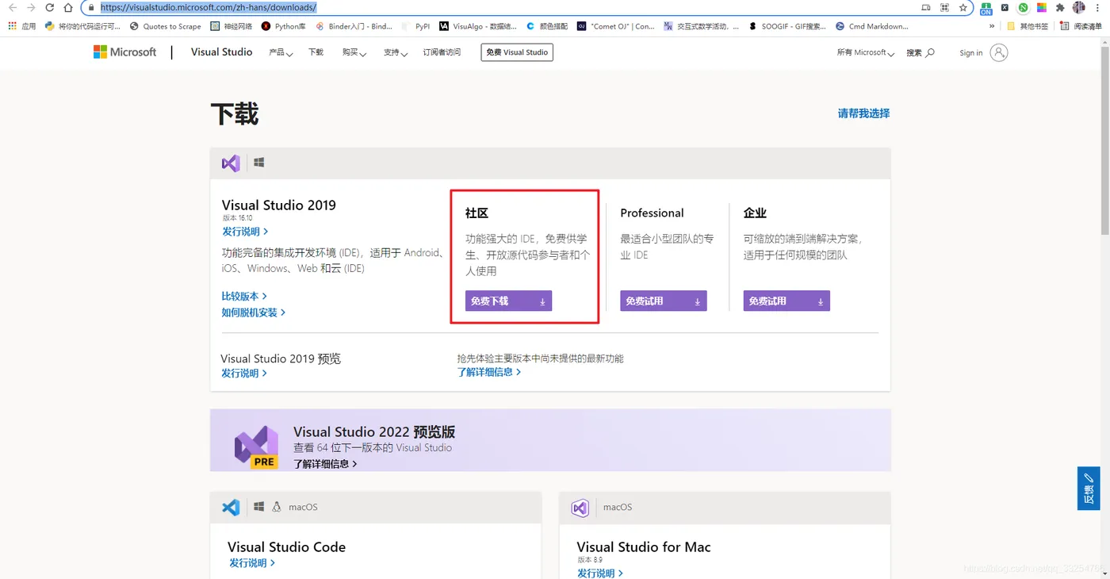Click the Windows logo in the card header
Image resolution: width=1110 pixels, height=579 pixels.
tap(258, 163)
